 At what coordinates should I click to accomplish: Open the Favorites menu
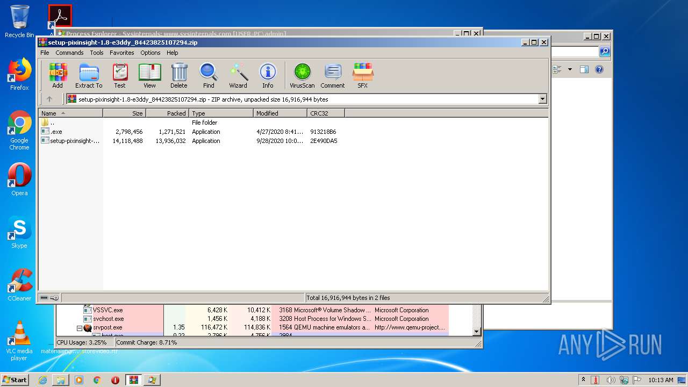tap(122, 53)
